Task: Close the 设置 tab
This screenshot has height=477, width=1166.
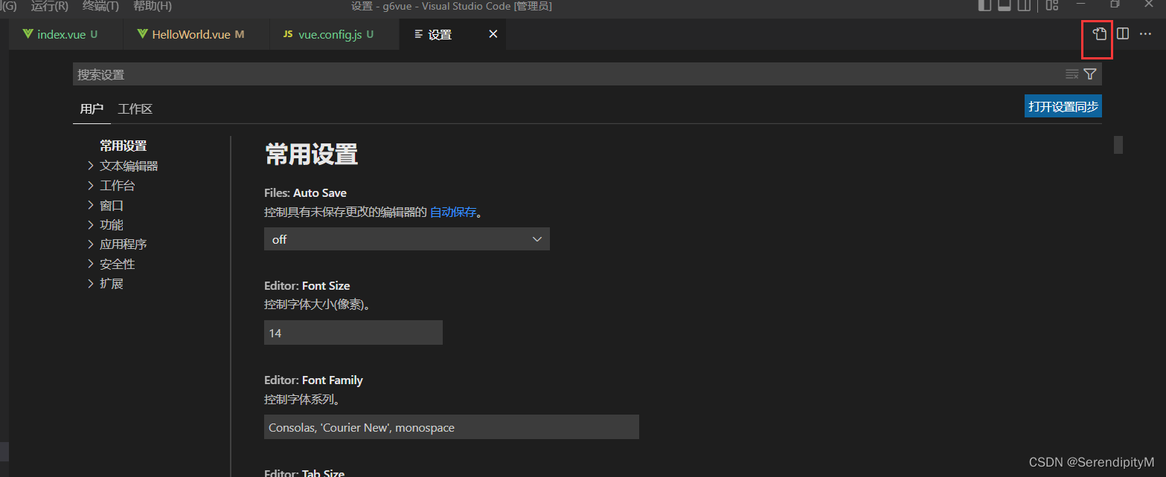Action: click(493, 34)
